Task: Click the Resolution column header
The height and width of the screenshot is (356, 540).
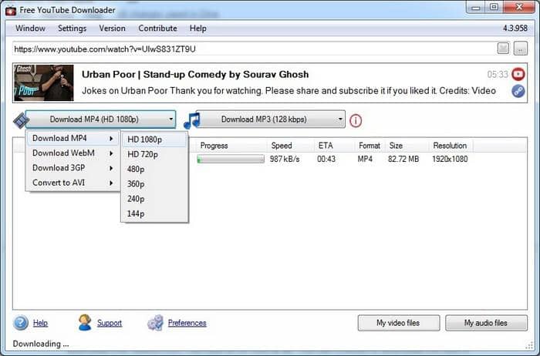Action: coord(450,146)
